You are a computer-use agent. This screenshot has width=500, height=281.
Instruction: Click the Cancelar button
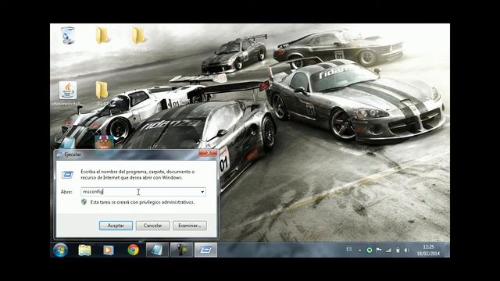(x=152, y=226)
